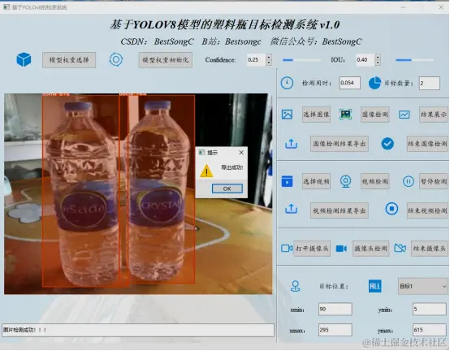Click the chart icon beside 结果展示
Screen dimensions: 450x351
404,115
